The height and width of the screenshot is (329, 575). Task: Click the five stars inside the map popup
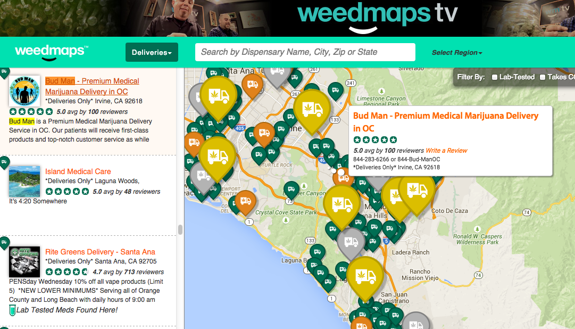coord(375,139)
